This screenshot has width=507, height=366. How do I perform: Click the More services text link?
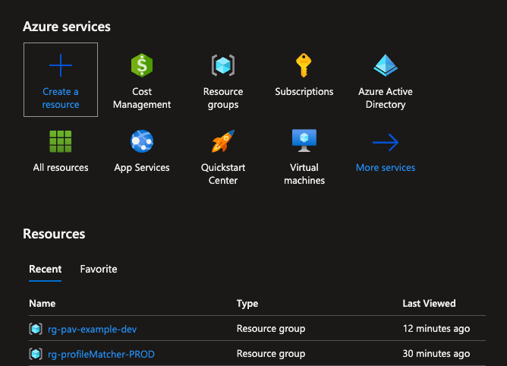(386, 168)
